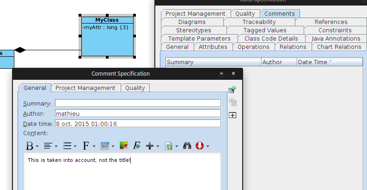The image size is (367, 190).
Task: Click the expand plus box icon
Action: tap(232, 115)
